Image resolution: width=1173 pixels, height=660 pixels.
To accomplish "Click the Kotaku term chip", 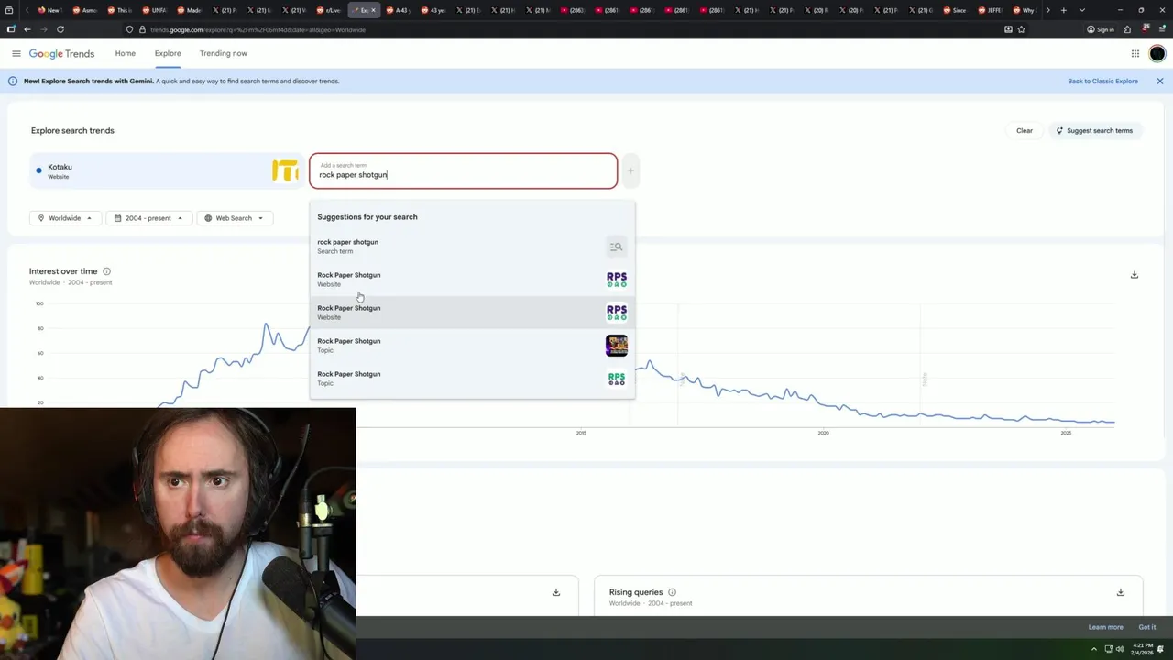I will [166, 171].
